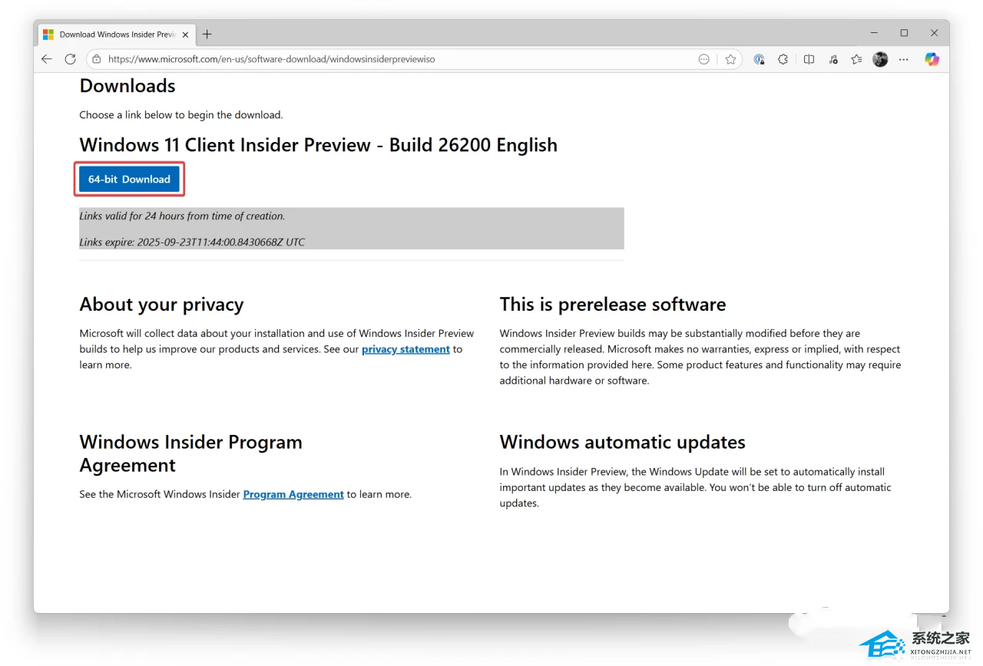The image size is (983, 666).
Task: View site information via the lock icon
Action: [x=96, y=59]
